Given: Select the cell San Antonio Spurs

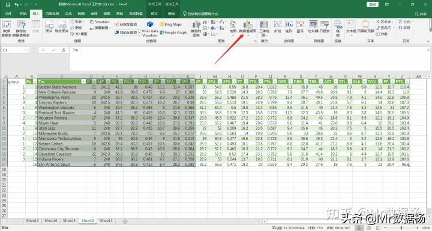Looking at the screenshot, I should click(x=62, y=164).
